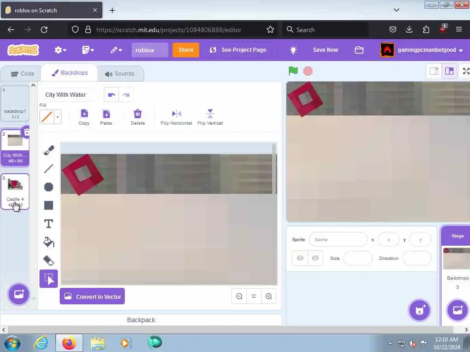
Task: Select the roblox on Scratch browser tab
Action: click(x=51, y=10)
